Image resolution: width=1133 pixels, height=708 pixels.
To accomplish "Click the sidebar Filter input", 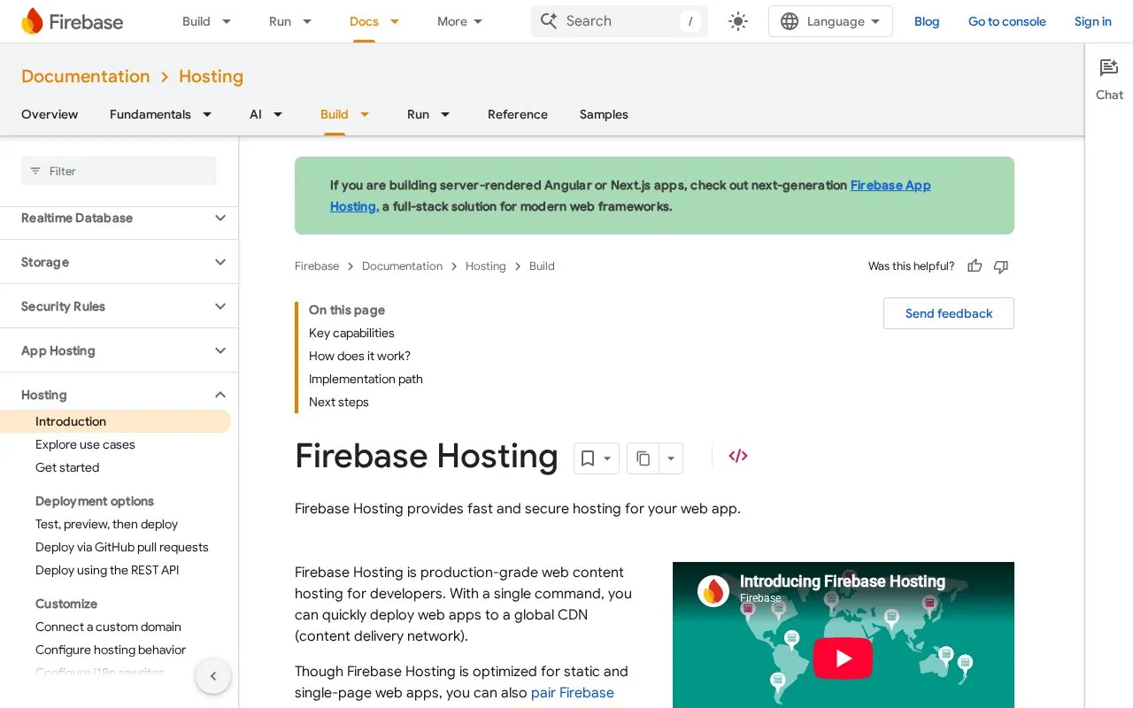I will tap(119, 171).
